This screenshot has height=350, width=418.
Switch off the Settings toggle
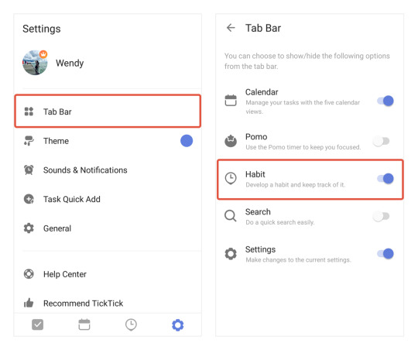(385, 253)
